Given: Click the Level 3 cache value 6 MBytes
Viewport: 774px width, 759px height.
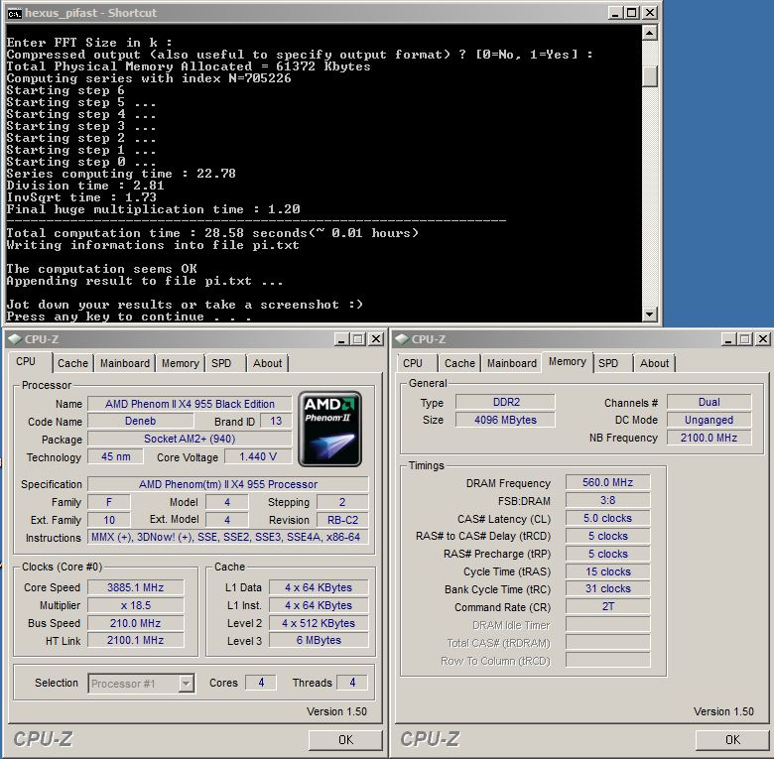Looking at the screenshot, I should pyautogui.click(x=319, y=640).
